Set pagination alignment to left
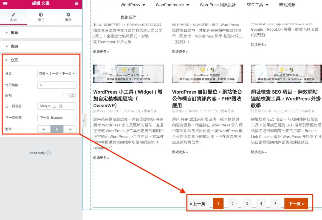 [x=44, y=129]
